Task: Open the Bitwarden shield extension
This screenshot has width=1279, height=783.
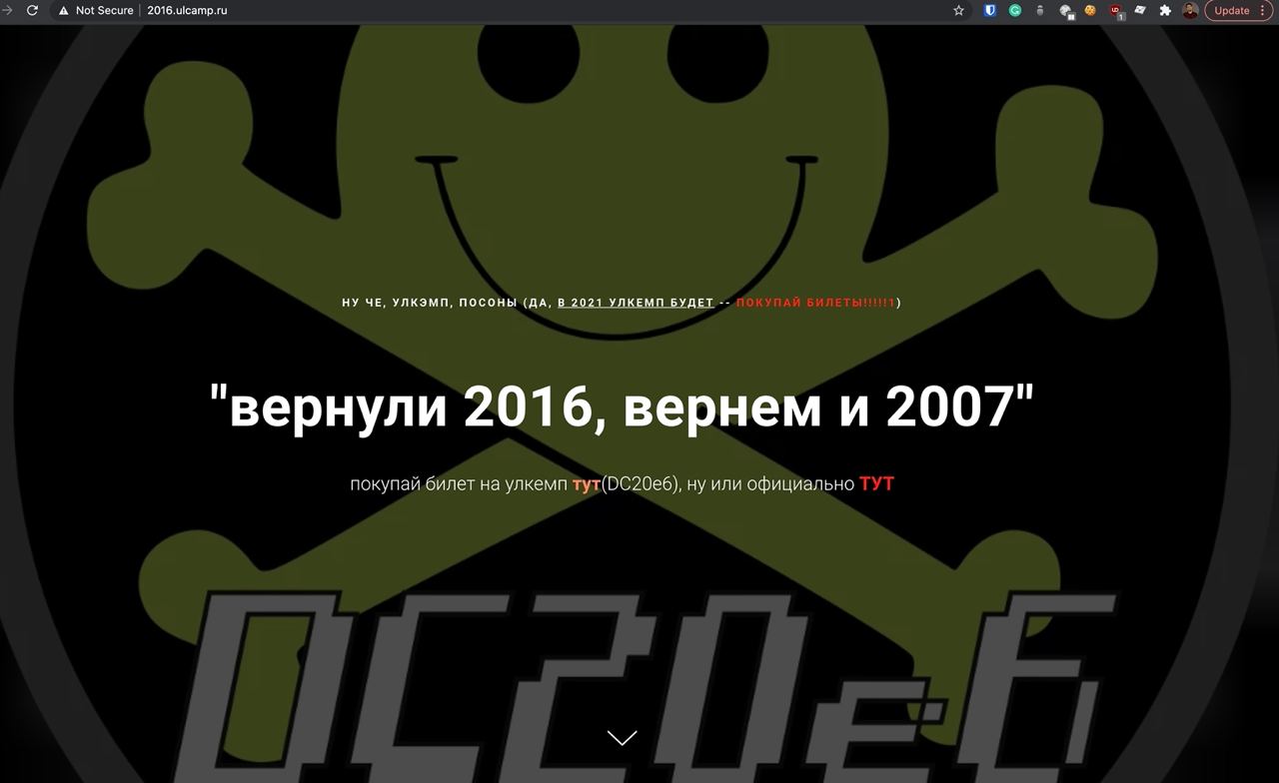Action: click(990, 10)
